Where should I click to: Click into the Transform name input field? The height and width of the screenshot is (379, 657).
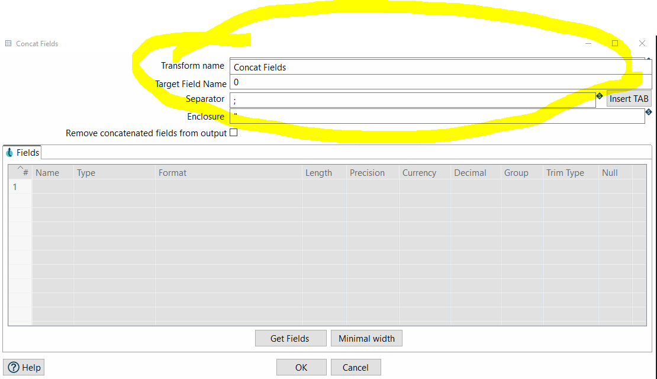(x=441, y=67)
